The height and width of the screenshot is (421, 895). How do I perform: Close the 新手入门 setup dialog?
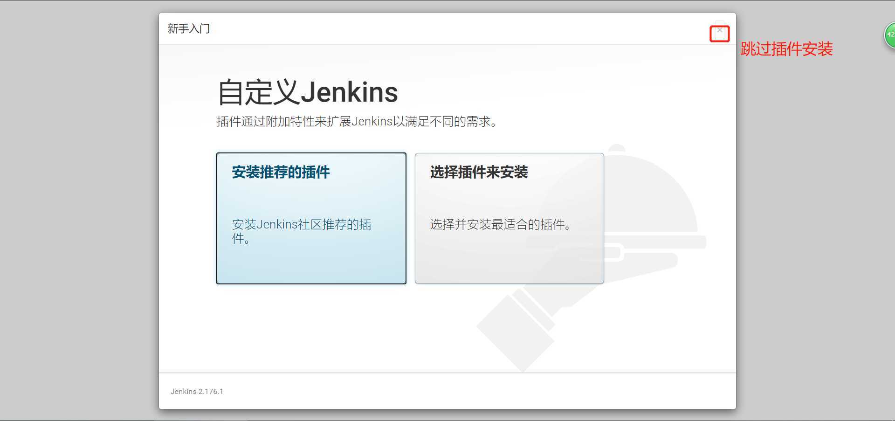[720, 30]
